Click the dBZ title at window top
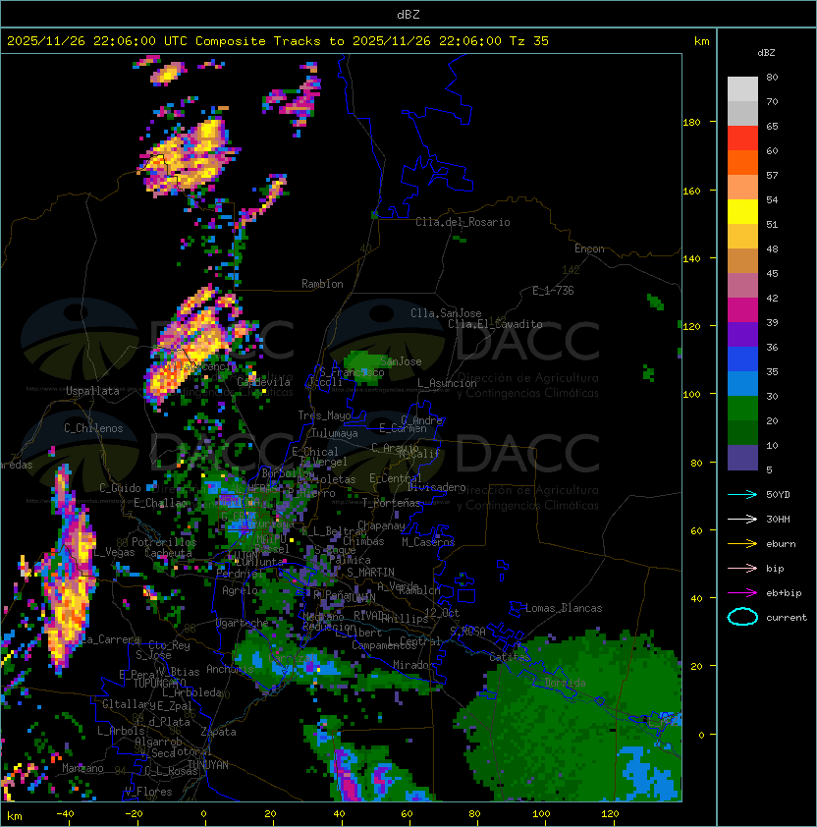817x827 pixels. 408,14
